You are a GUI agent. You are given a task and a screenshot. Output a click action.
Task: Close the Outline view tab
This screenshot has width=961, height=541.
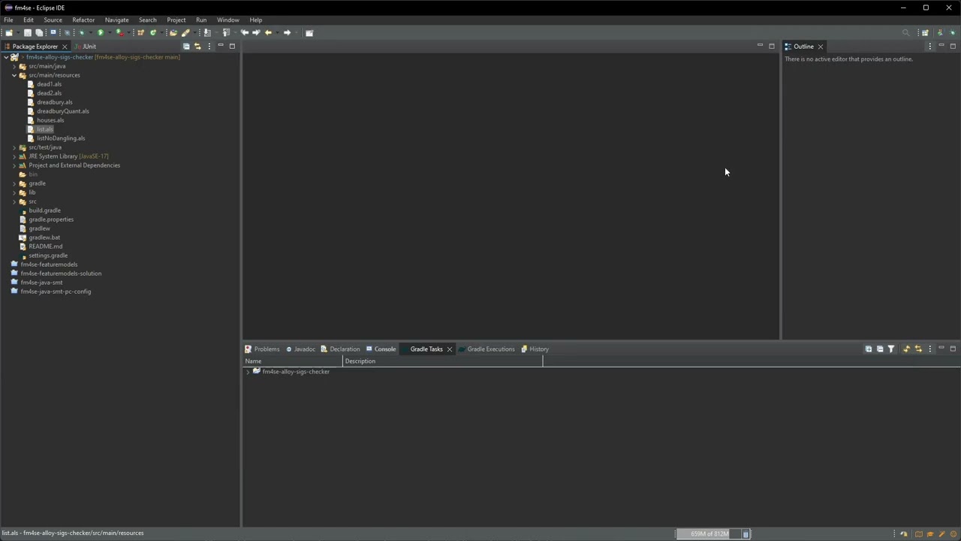pos(820,47)
